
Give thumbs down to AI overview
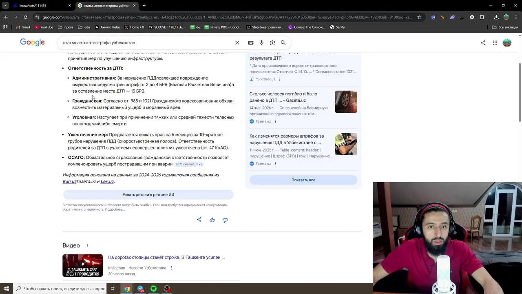point(225,220)
